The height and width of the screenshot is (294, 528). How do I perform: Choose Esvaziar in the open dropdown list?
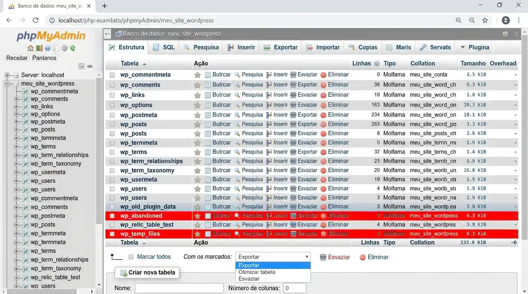(273, 279)
